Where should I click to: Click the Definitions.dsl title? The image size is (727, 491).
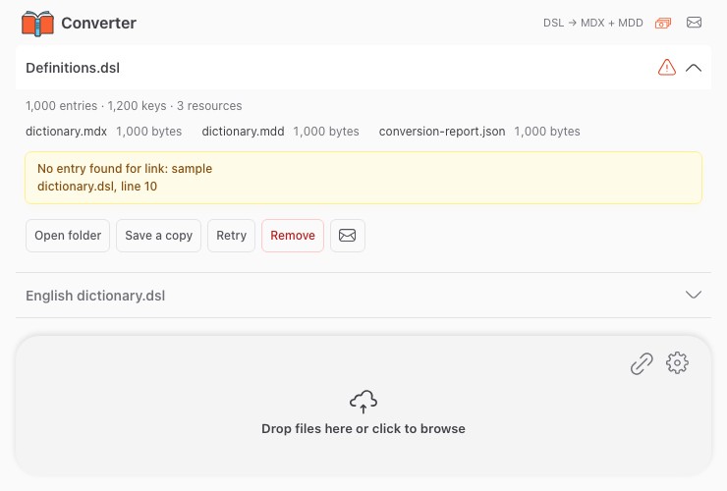[73, 68]
